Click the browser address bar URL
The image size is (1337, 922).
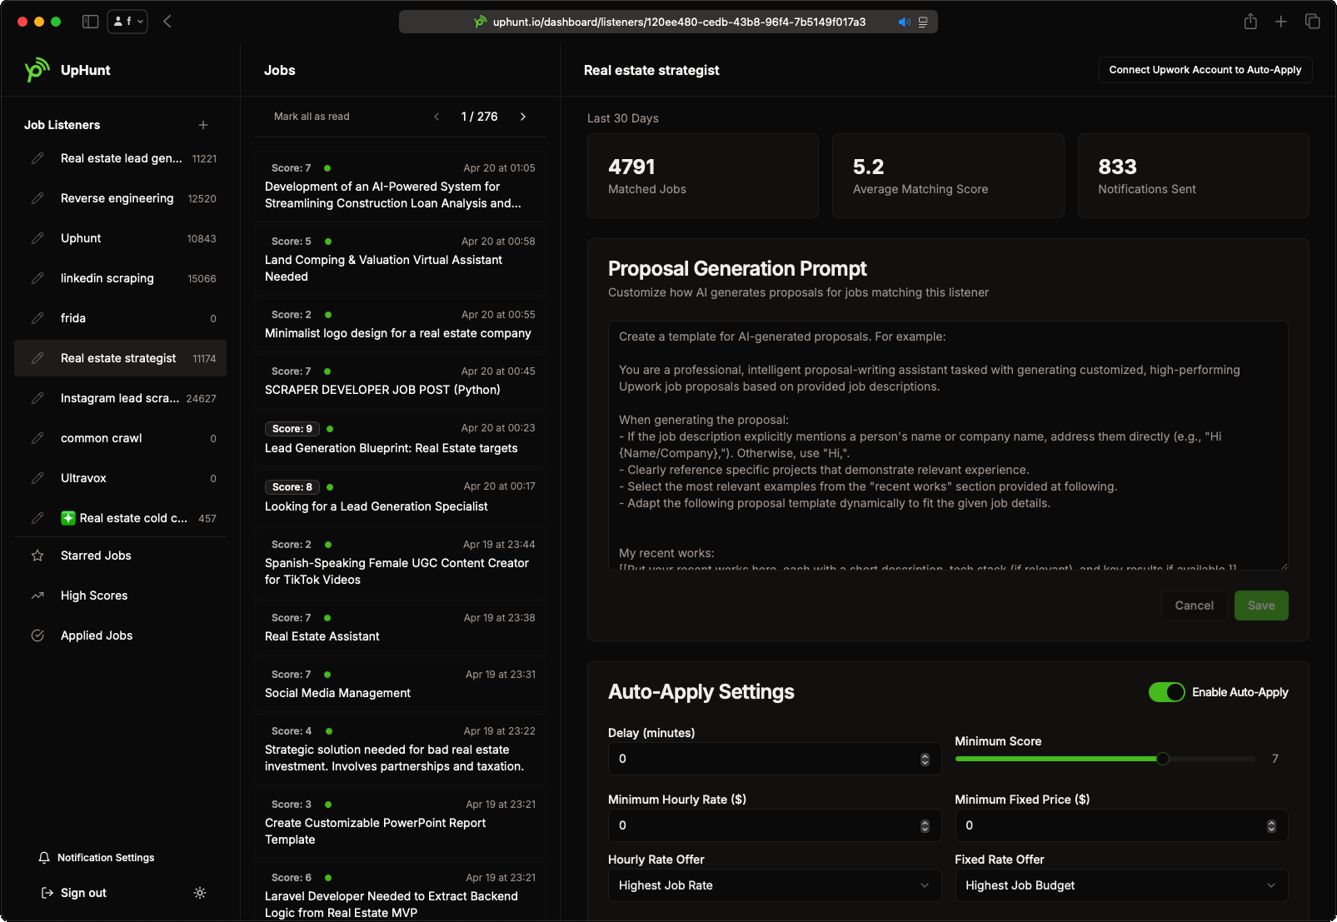[x=679, y=22]
